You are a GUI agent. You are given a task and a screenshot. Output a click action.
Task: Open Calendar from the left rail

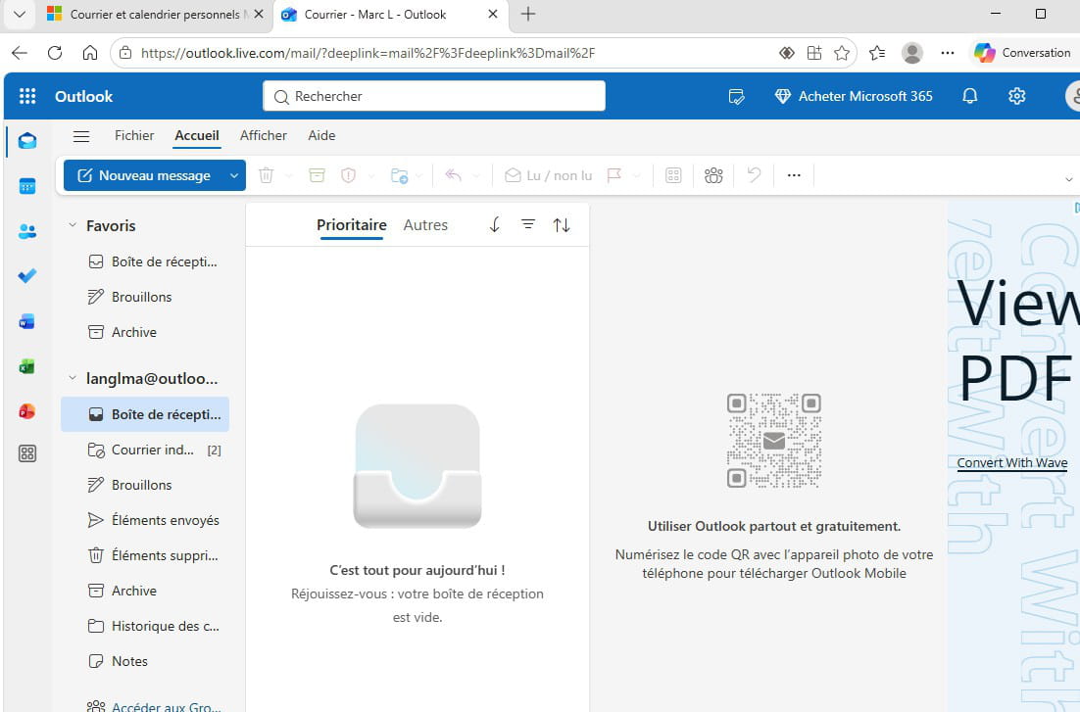click(x=27, y=186)
